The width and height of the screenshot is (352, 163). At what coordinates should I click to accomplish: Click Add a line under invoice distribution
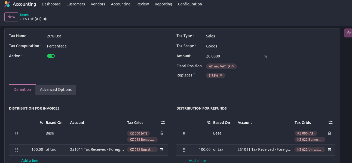coord(30,160)
